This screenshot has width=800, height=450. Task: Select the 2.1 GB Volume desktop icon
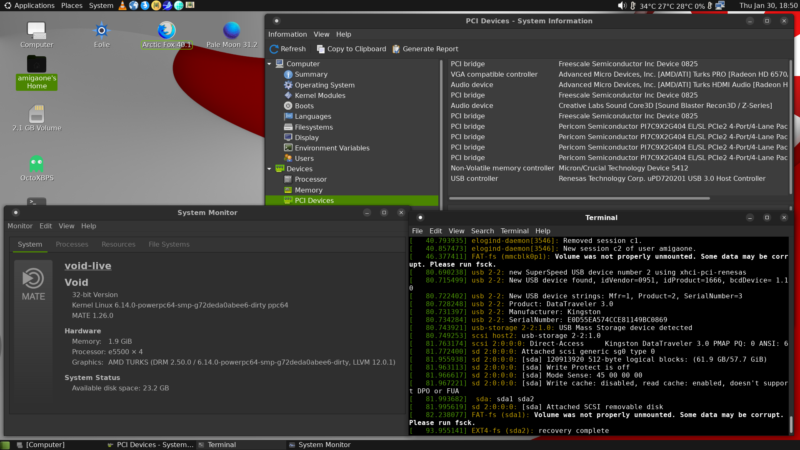(37, 118)
